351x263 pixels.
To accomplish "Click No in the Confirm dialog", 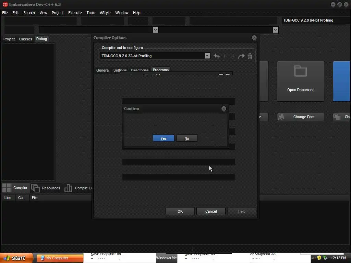I will (187, 138).
